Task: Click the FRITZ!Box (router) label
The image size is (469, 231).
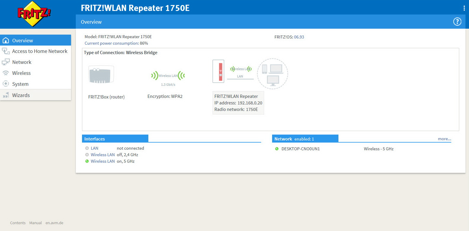Action: click(x=106, y=97)
